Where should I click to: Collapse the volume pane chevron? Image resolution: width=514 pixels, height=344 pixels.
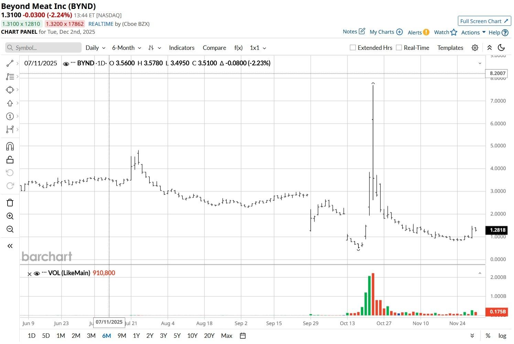pos(480,273)
